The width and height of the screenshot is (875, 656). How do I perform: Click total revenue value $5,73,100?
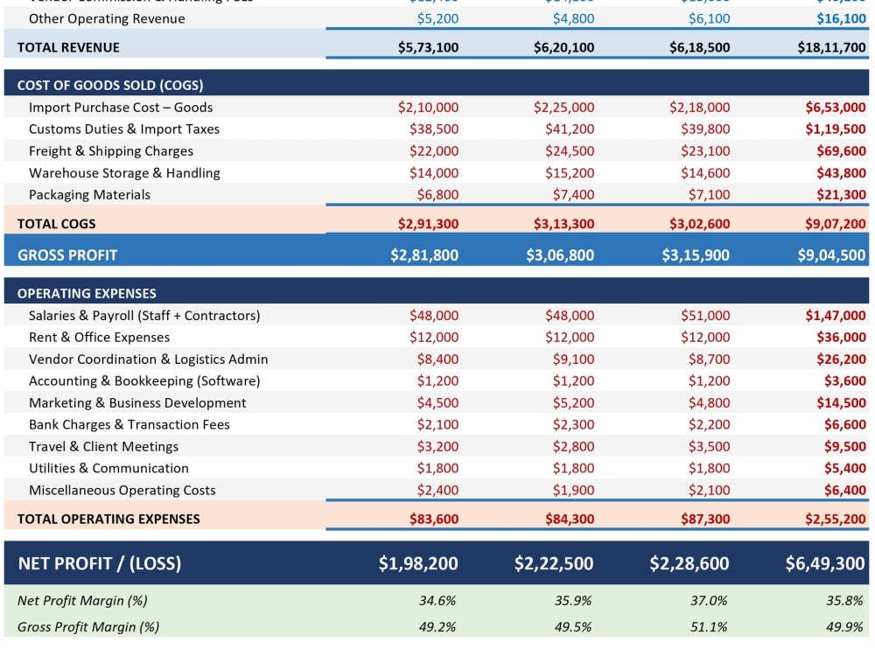(x=428, y=47)
